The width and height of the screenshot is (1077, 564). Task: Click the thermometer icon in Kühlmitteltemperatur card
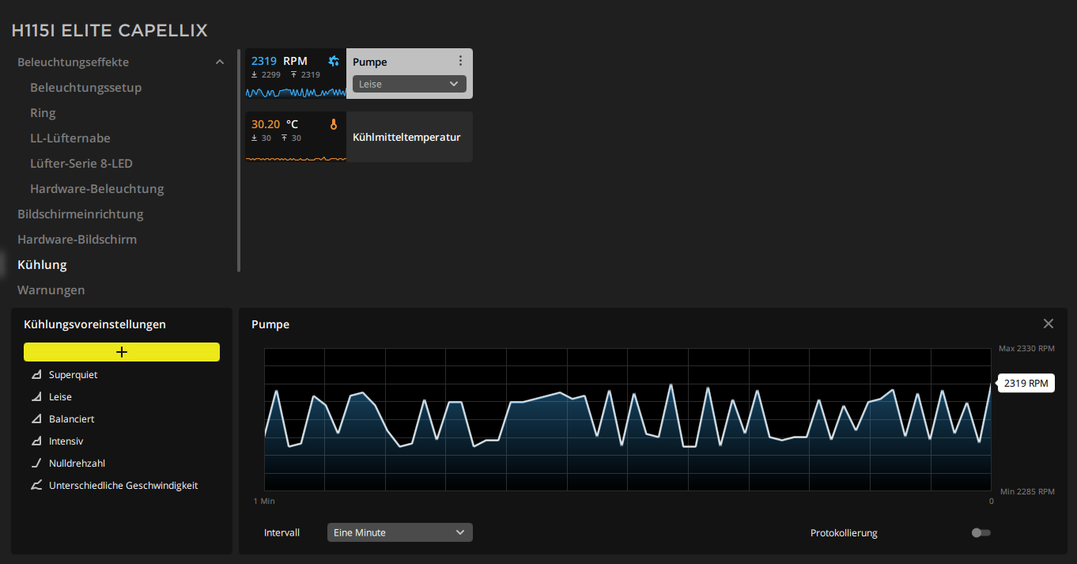(334, 124)
